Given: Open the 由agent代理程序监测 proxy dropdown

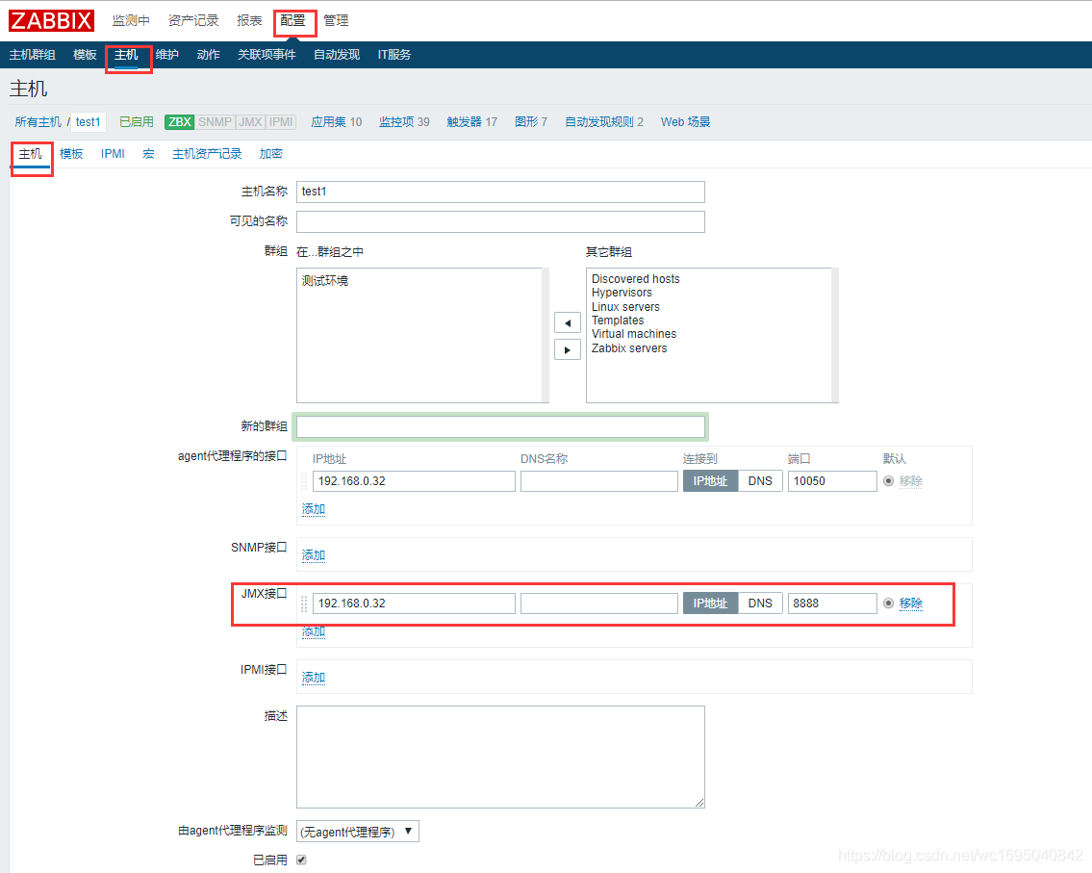Looking at the screenshot, I should pos(357,832).
